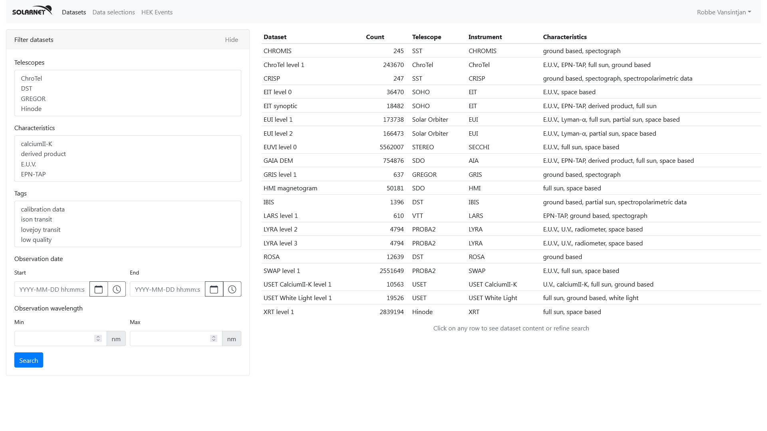Select low quality tag
Screen dimensions: 767x431
click(128, 239)
